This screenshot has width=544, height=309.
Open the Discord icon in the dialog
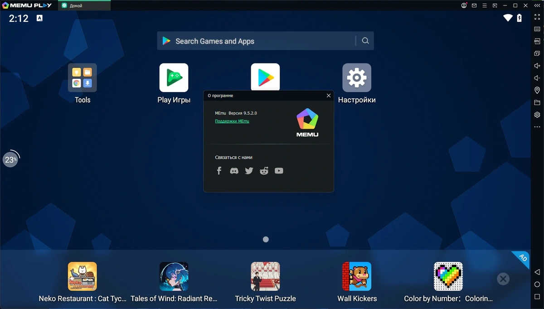(x=234, y=171)
